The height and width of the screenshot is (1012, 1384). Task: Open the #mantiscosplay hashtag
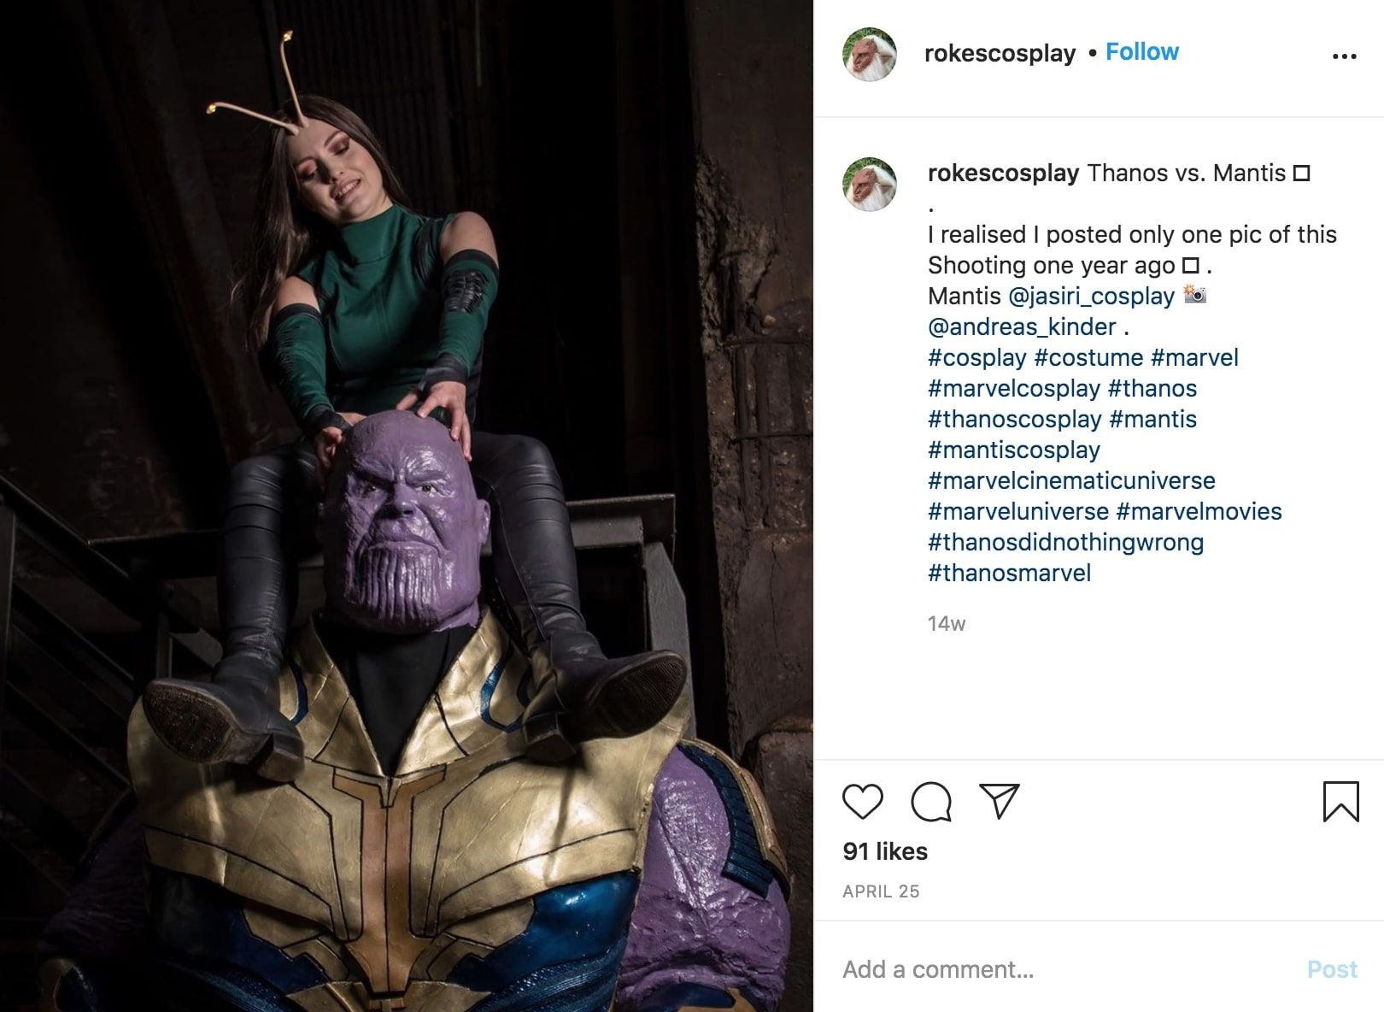1014,450
